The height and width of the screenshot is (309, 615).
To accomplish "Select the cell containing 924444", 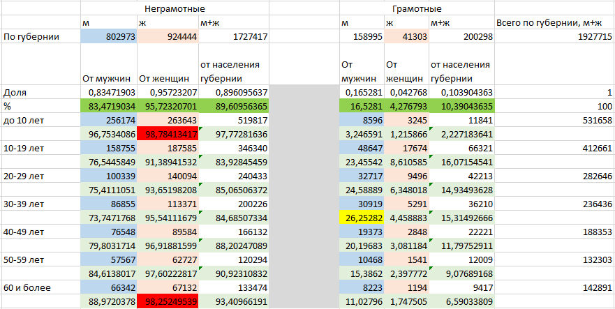I will [x=168, y=37].
